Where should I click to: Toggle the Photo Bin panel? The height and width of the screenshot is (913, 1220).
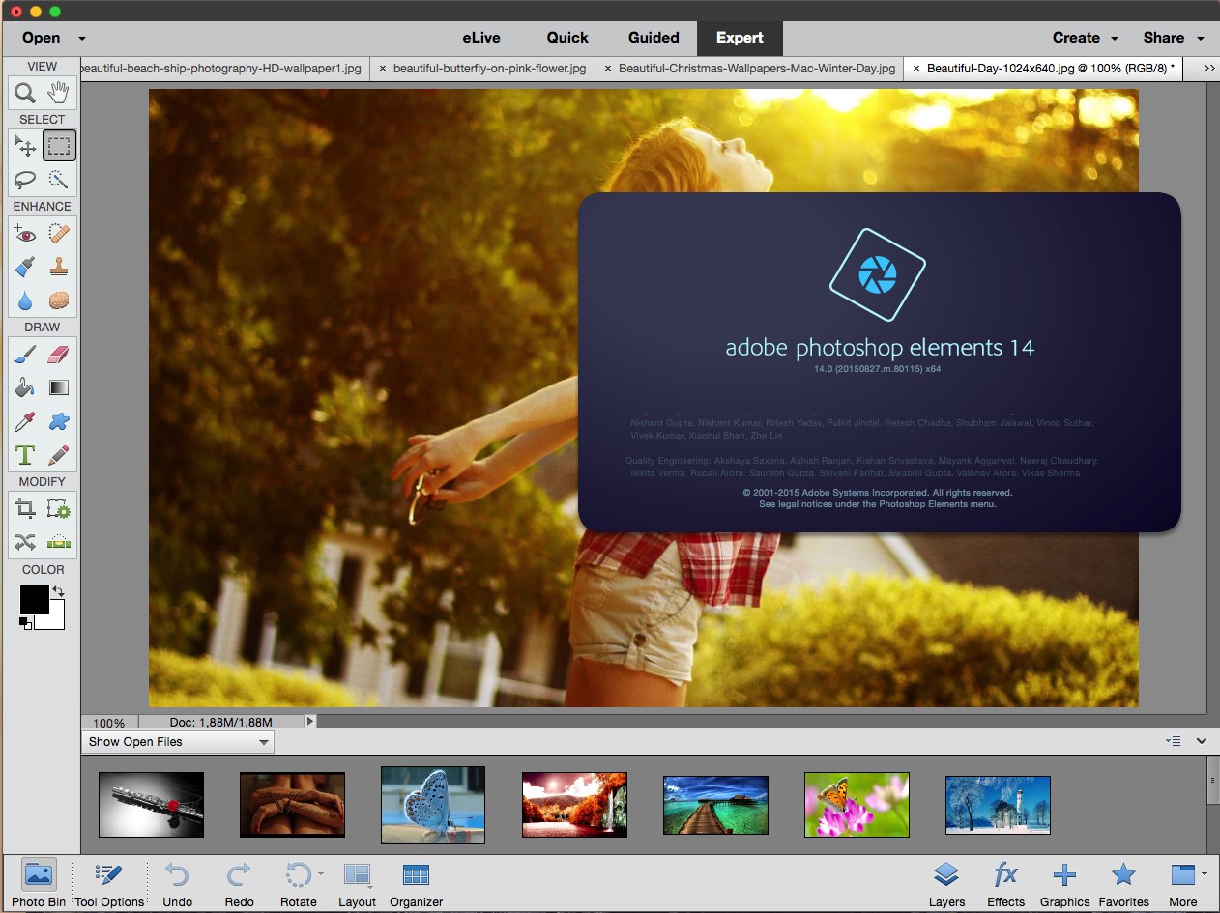tap(39, 884)
